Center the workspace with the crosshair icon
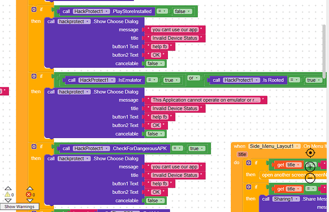The width and height of the screenshot is (329, 212). coord(310,153)
